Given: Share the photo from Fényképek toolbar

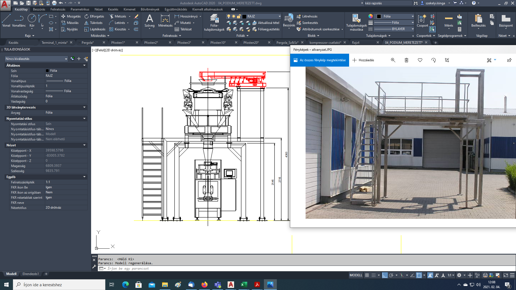Looking at the screenshot, I should coord(509,60).
